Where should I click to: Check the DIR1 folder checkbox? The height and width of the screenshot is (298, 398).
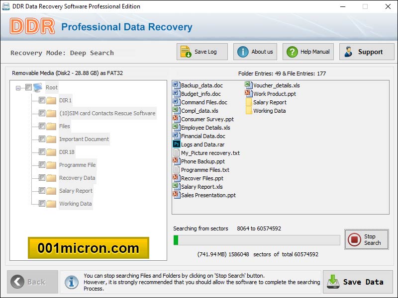point(42,100)
